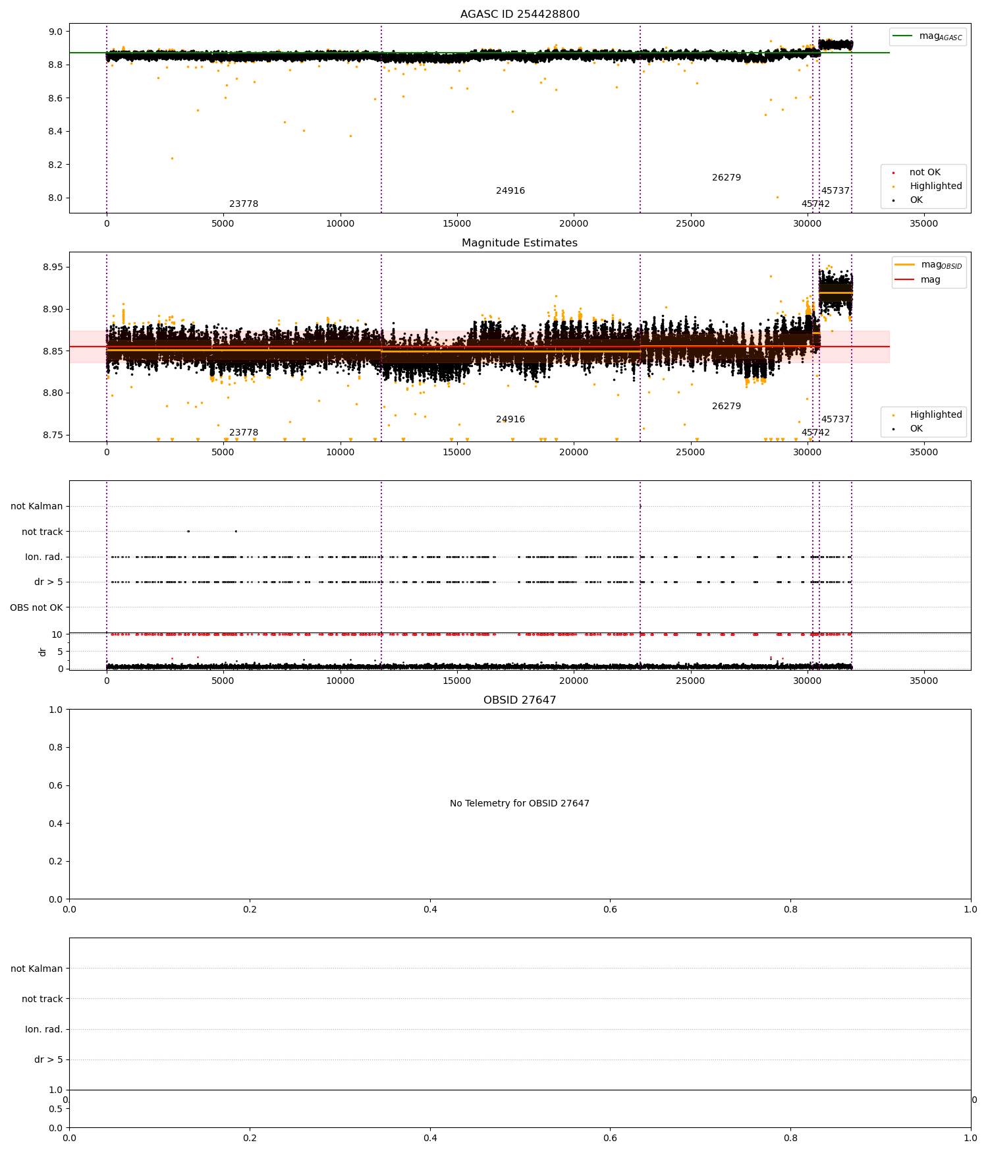
Task: Select OBSID label 45737 in top plot
Action: click(x=835, y=191)
